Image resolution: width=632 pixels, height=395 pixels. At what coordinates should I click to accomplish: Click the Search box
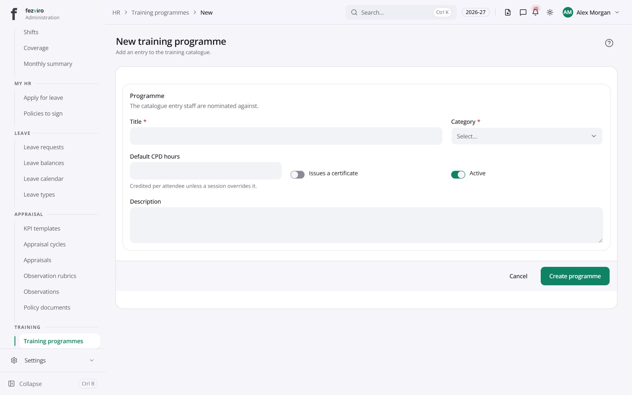[x=401, y=12]
